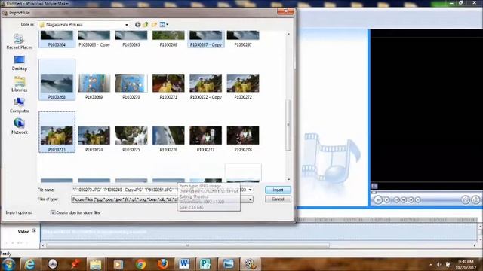Click the Import button
Image resolution: width=483 pixels, height=271 pixels.
(278, 190)
